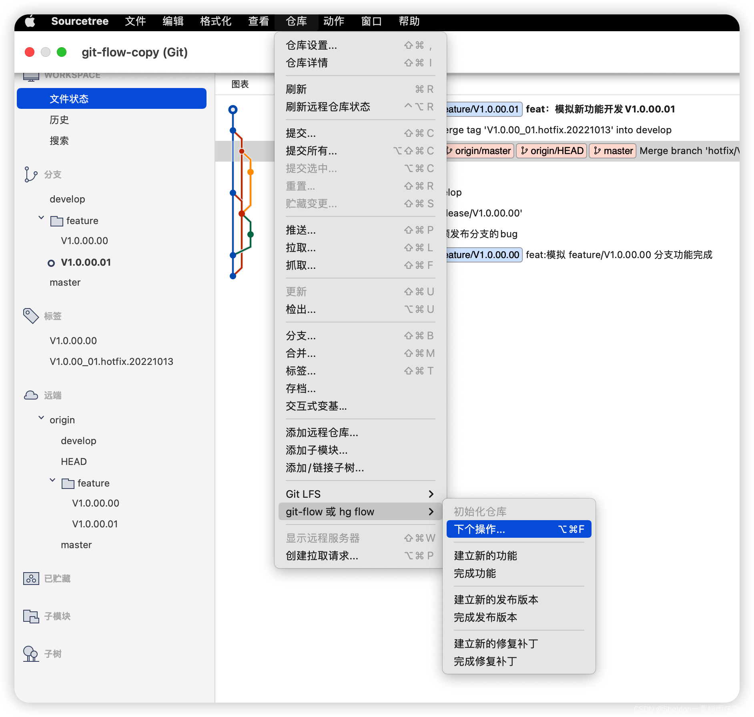Viewport: 754px width, 717px height.
Task: Select local develop branch
Action: coord(67,199)
